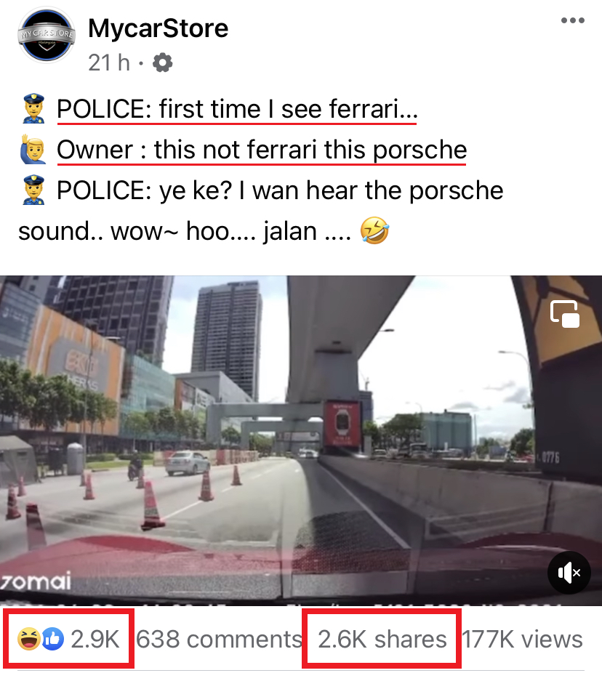Image resolution: width=602 pixels, height=673 pixels.
Task: Play the dashcam video thumbnail
Action: [301, 440]
